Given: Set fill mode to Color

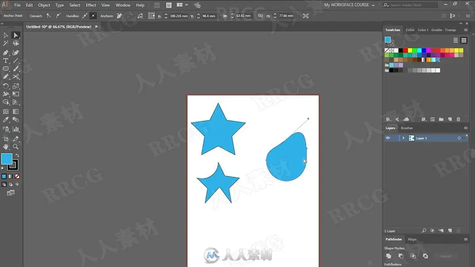Looking at the screenshot, I should pos(4,177).
